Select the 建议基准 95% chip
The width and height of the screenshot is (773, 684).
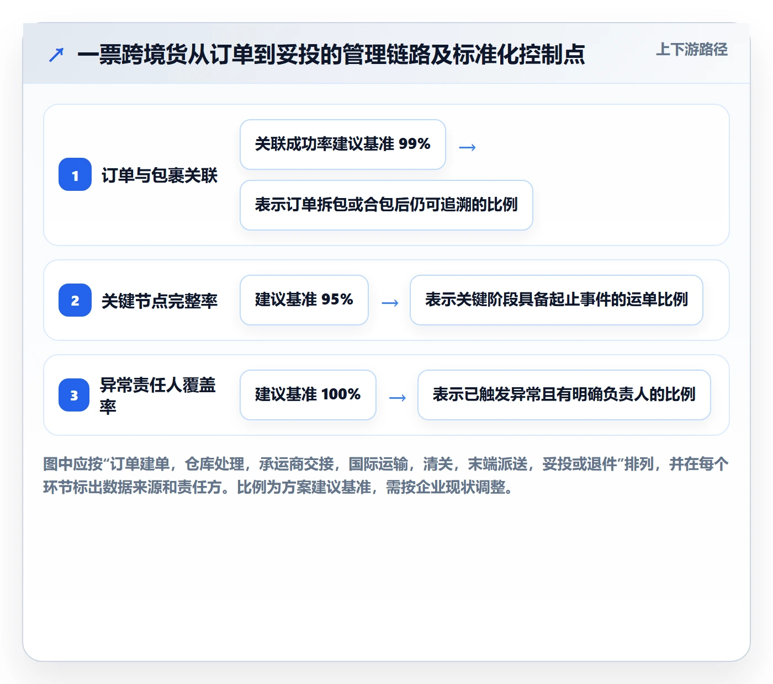pyautogui.click(x=304, y=300)
